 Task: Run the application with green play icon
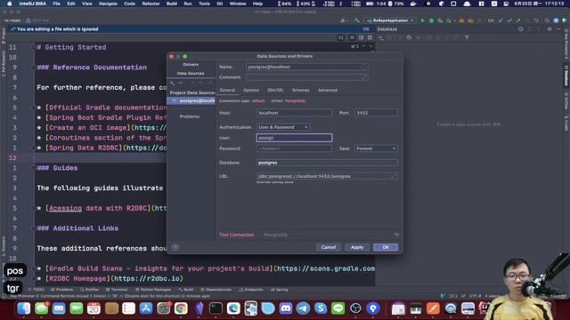pos(422,20)
